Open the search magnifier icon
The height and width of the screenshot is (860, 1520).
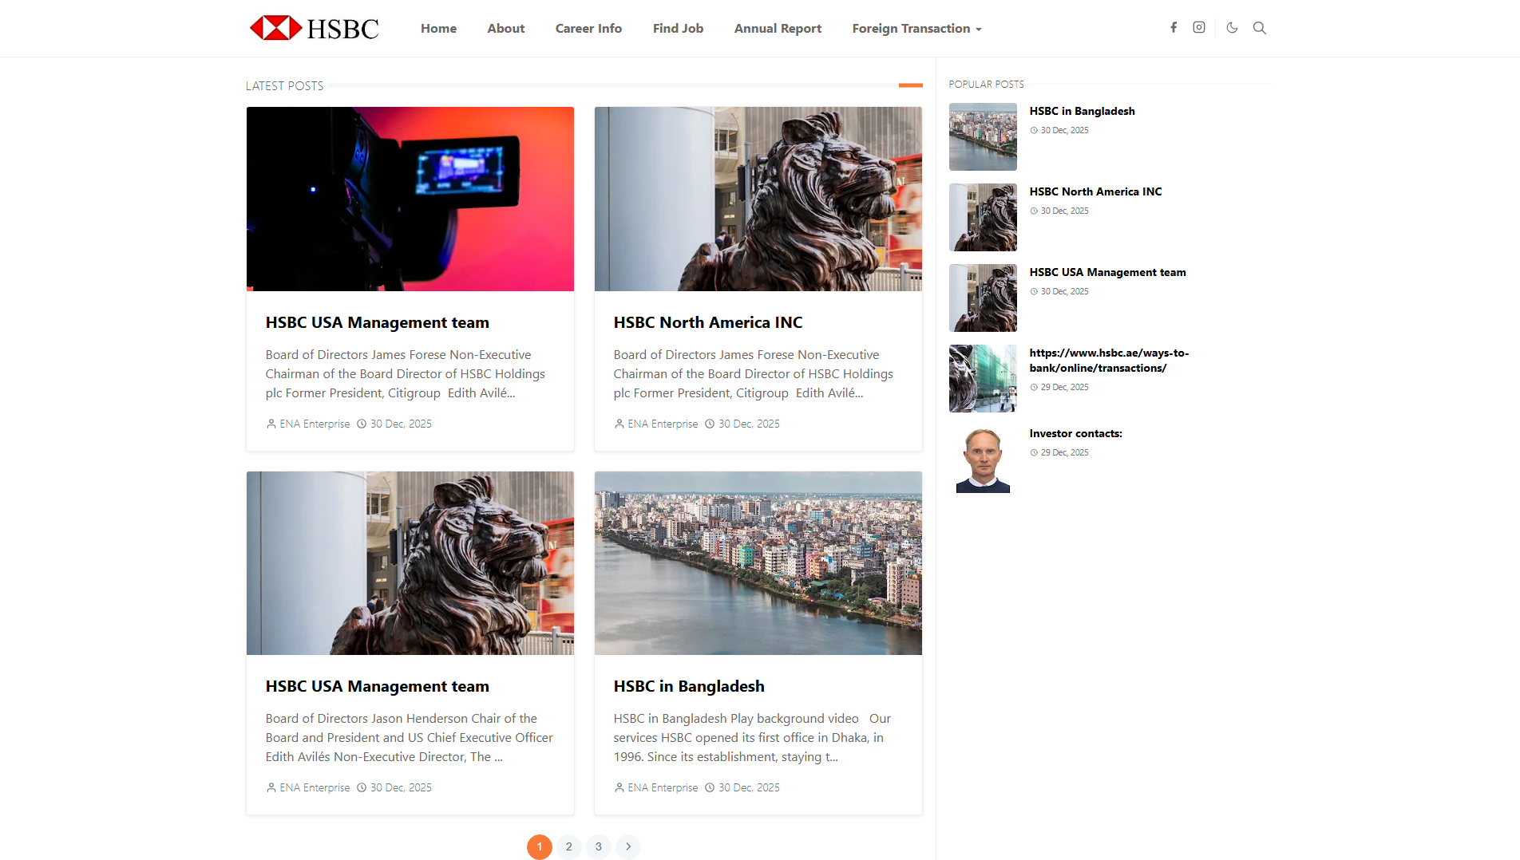point(1260,28)
